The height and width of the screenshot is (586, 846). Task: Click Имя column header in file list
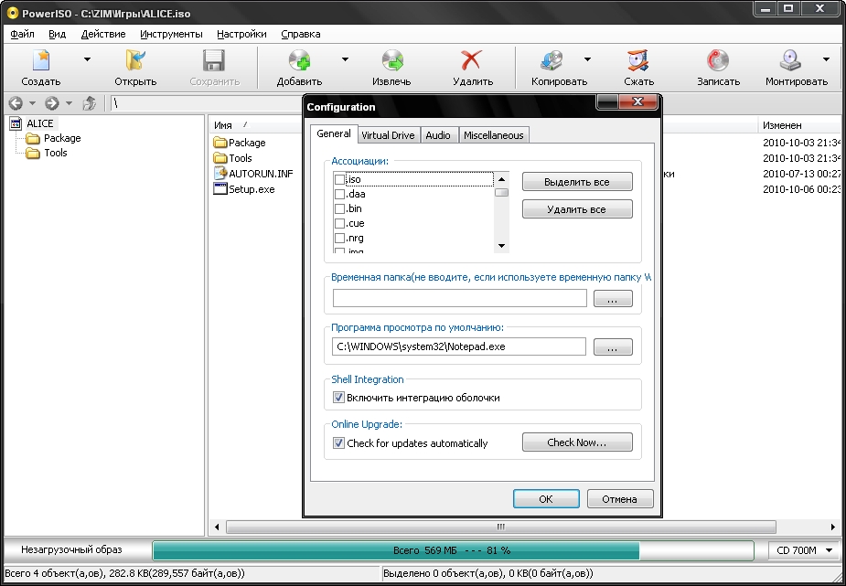(x=256, y=125)
